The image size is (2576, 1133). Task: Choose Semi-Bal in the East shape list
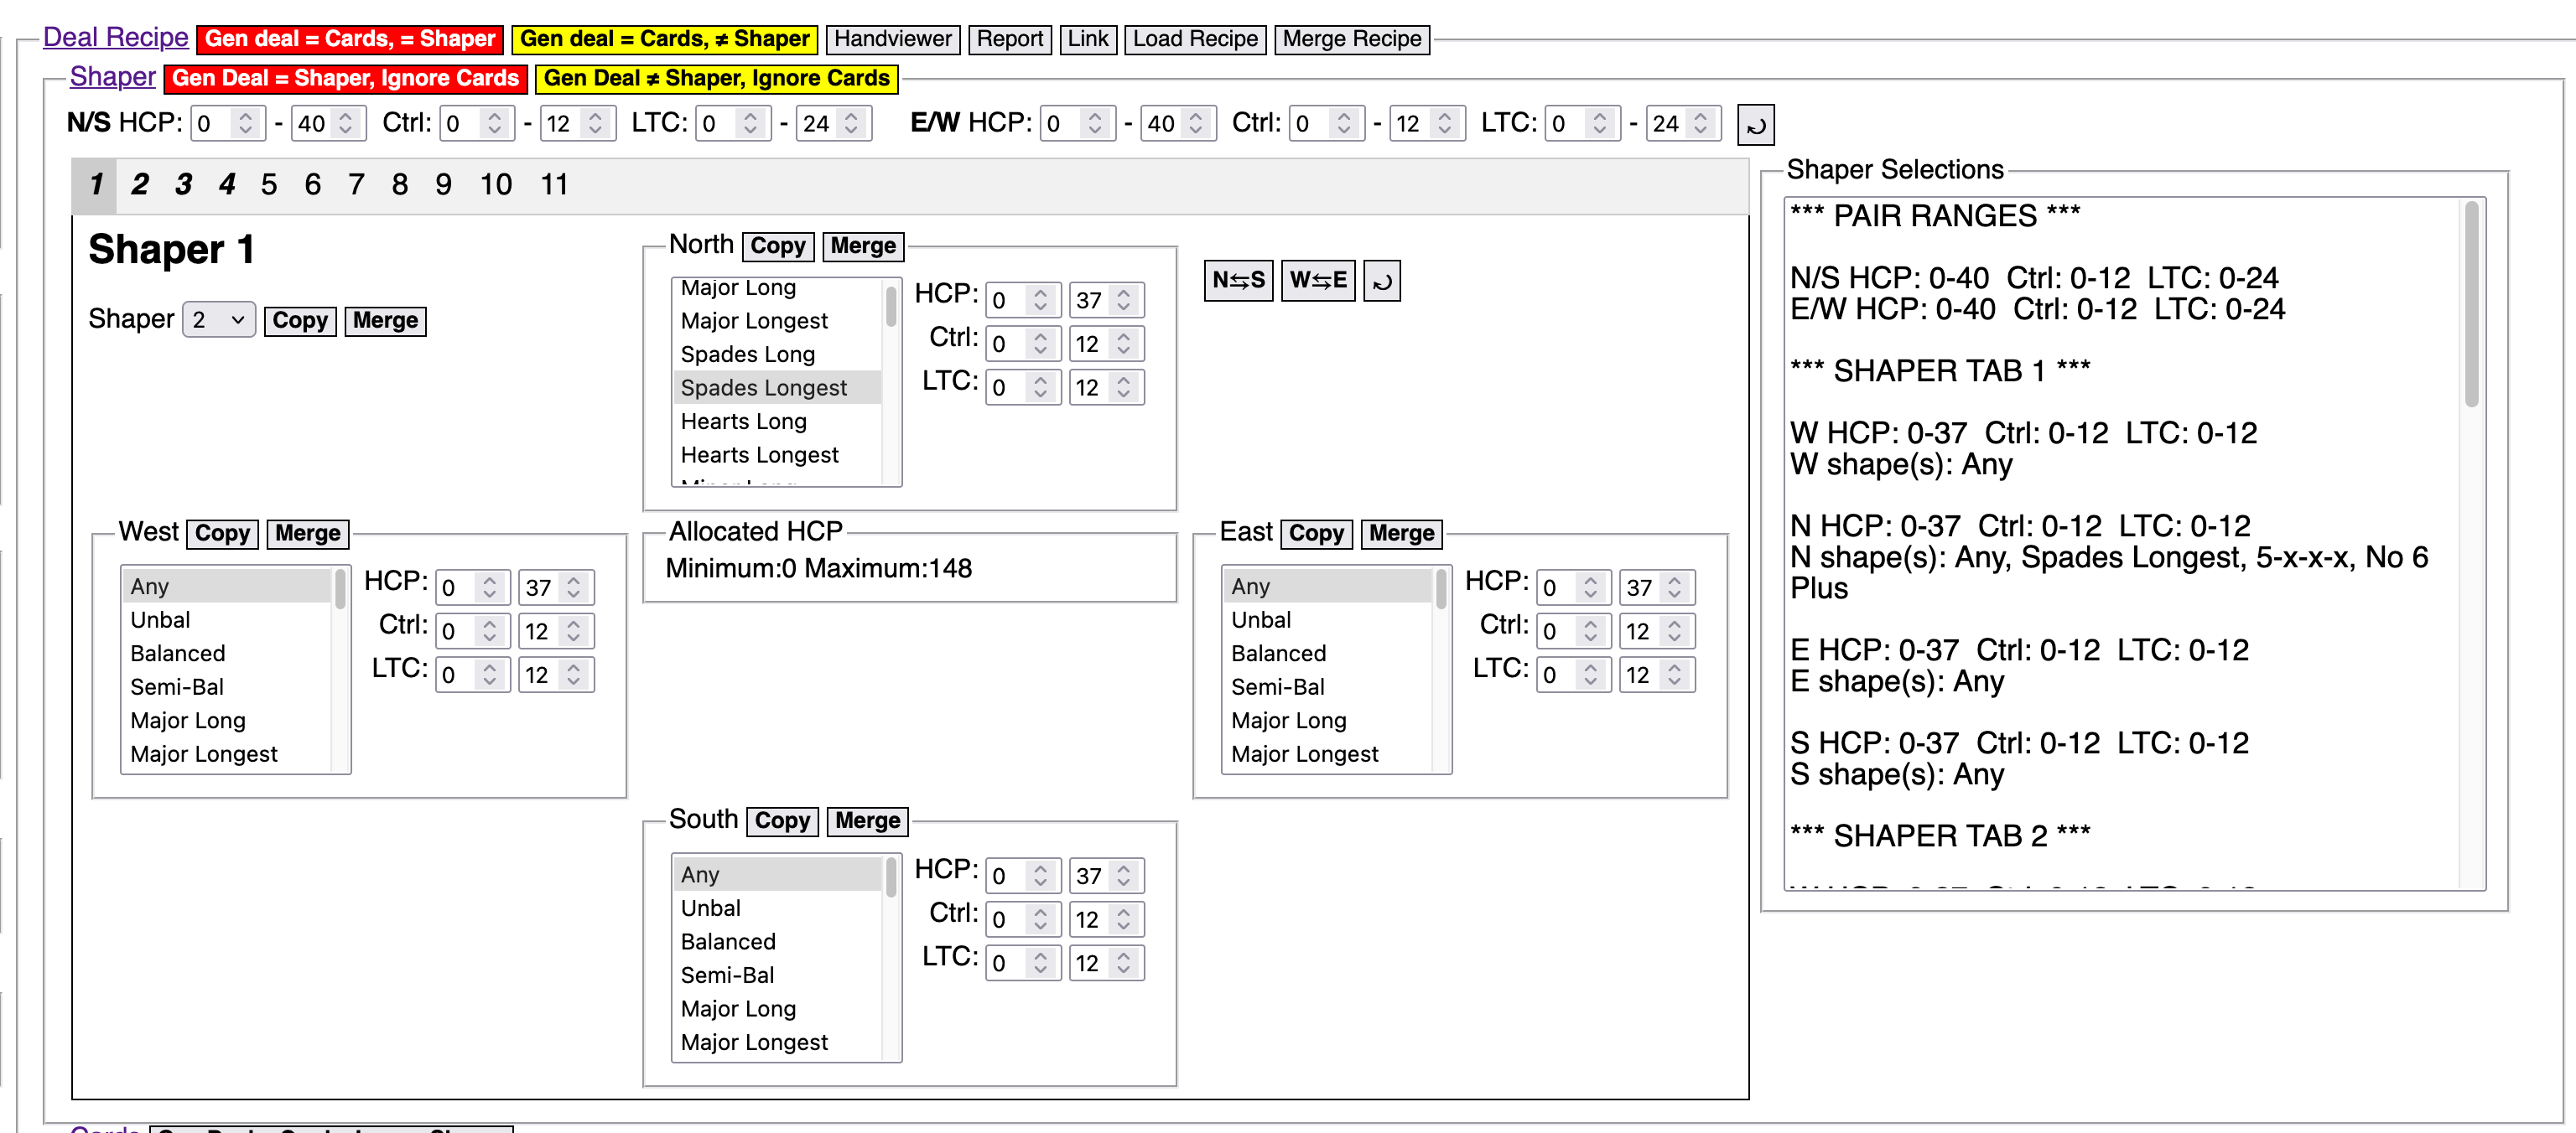point(1277,686)
